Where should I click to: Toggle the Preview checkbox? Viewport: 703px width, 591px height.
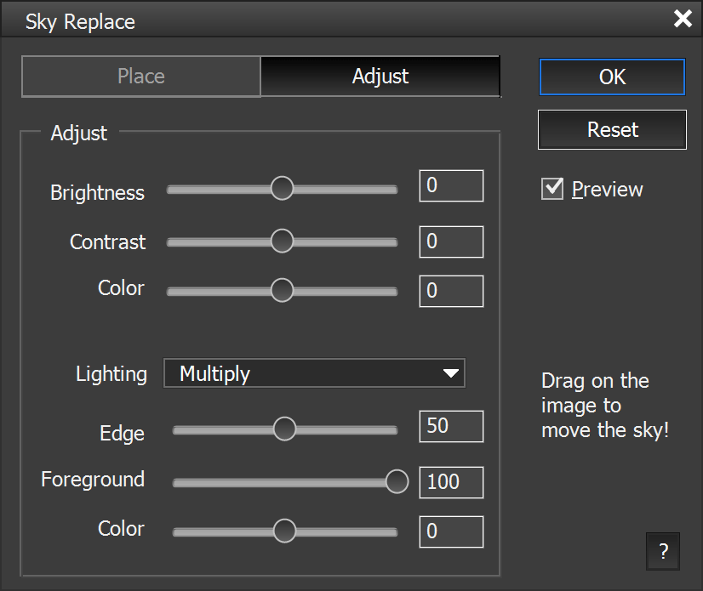click(x=552, y=189)
